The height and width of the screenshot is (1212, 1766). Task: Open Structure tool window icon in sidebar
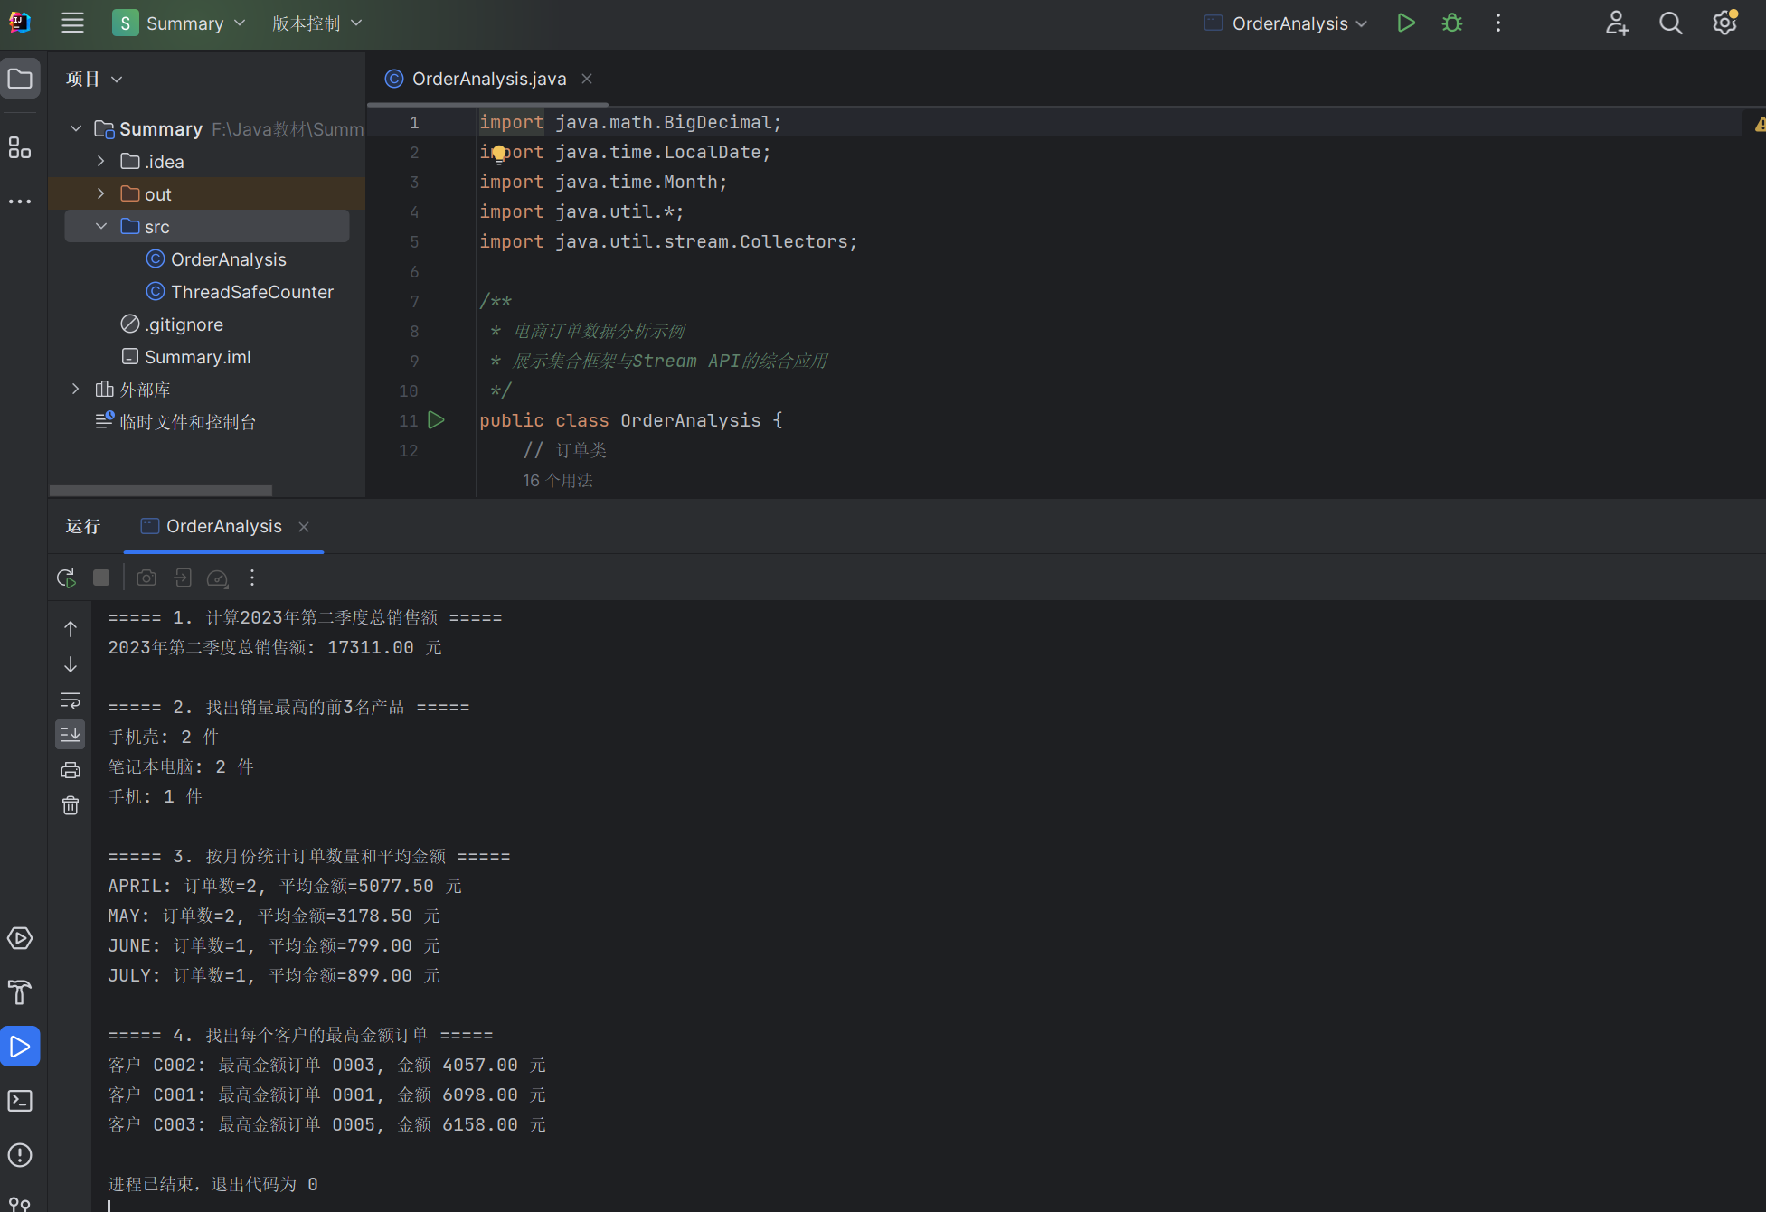click(x=20, y=147)
